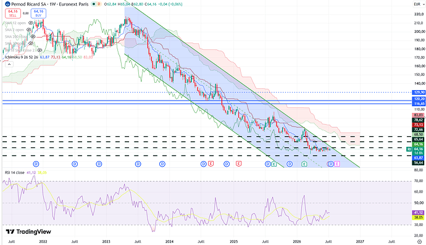Open the dividend marker at Juill 2023
Image resolution: width=426 pixels, height=245 pixels.
tap(138, 164)
